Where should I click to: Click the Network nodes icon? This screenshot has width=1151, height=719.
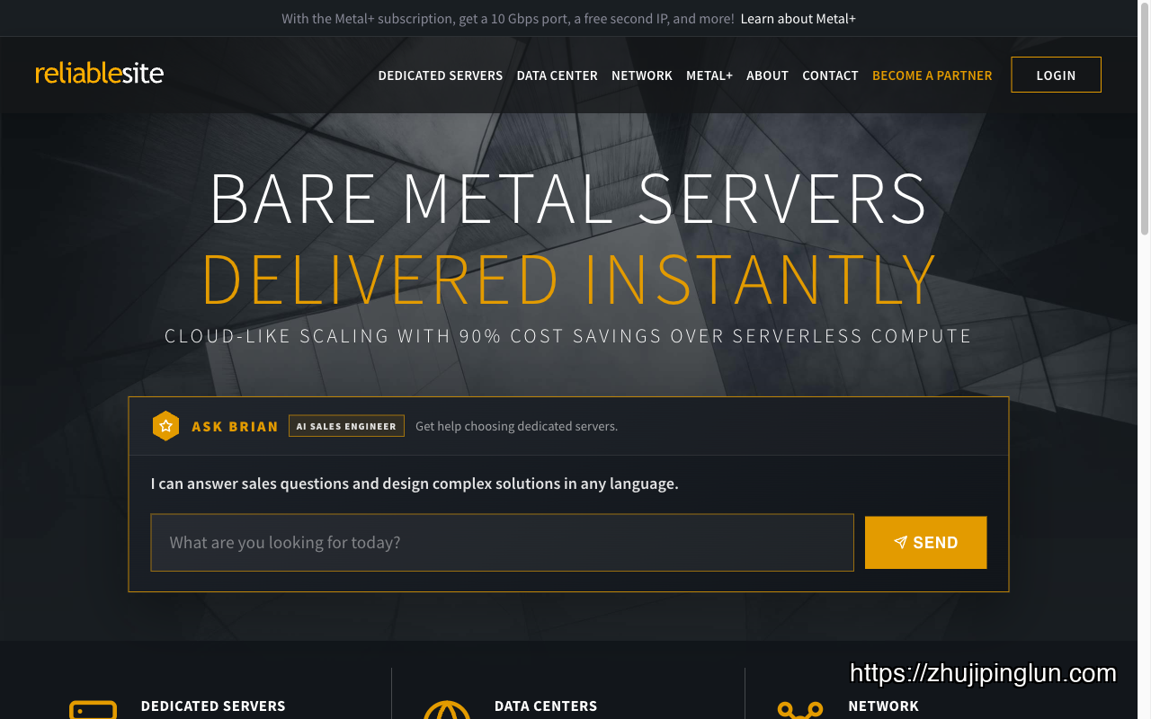[800, 710]
